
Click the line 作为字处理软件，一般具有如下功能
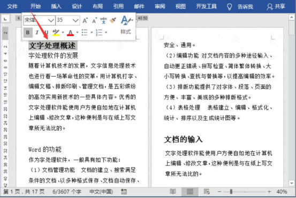click(74, 160)
